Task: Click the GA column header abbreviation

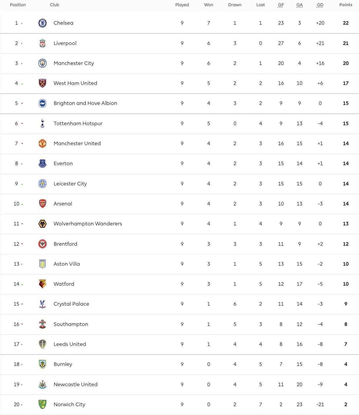Action: pyautogui.click(x=299, y=5)
